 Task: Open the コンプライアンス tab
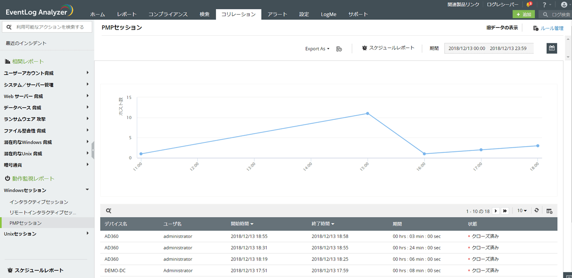pos(168,14)
